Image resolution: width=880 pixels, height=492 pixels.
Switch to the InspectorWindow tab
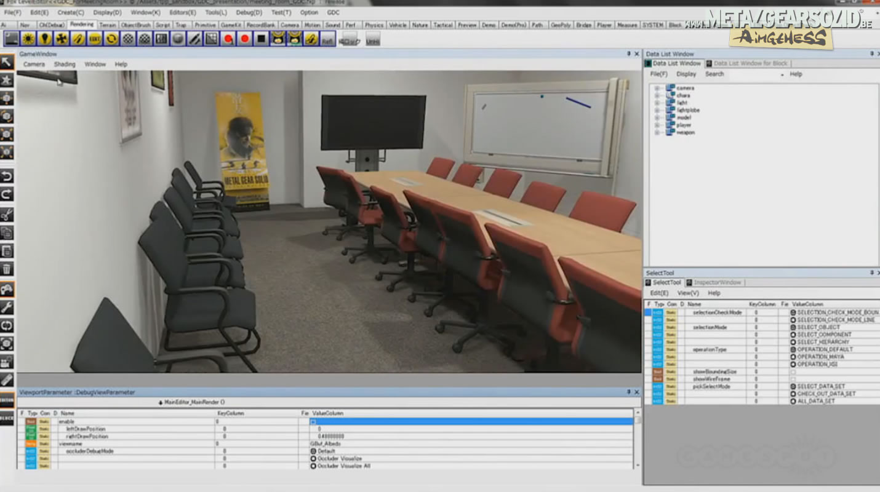coord(714,282)
